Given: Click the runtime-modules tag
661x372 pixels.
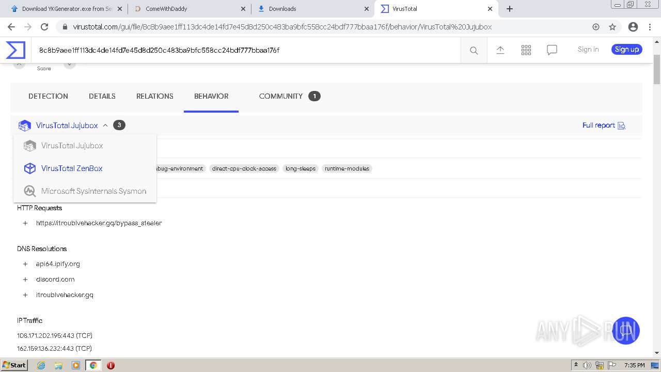Looking at the screenshot, I should [347, 168].
